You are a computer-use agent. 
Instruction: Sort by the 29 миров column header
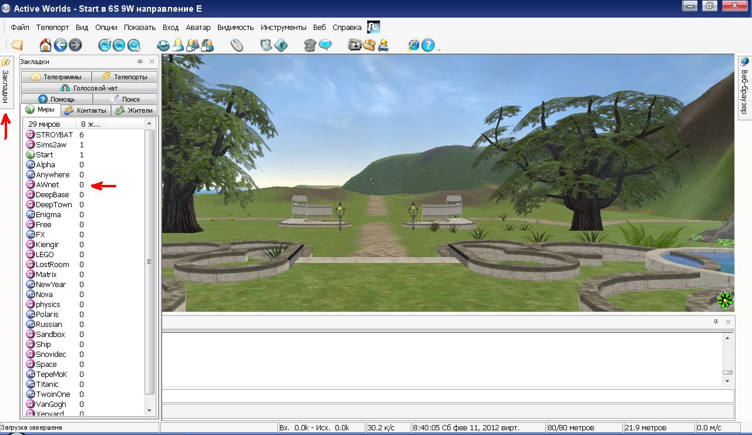(49, 124)
